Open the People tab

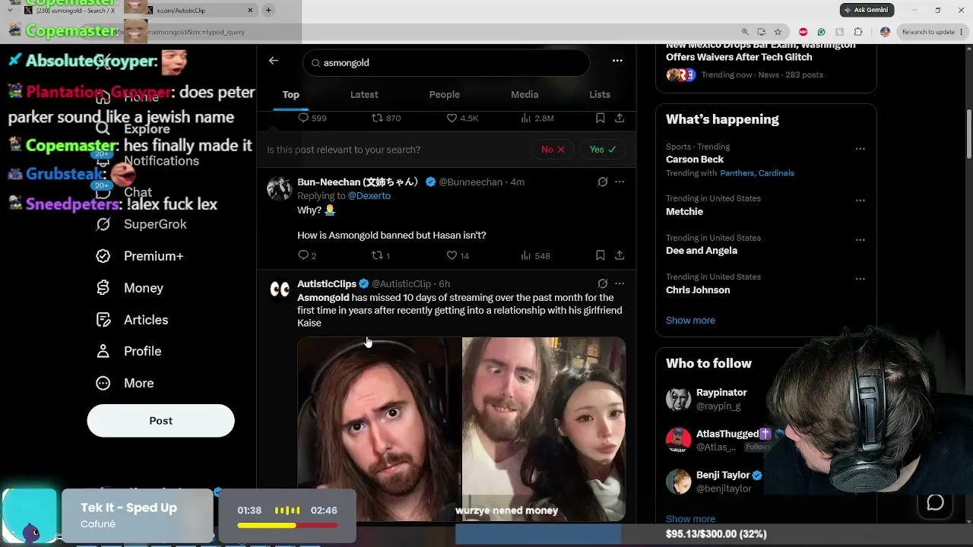[x=445, y=94]
